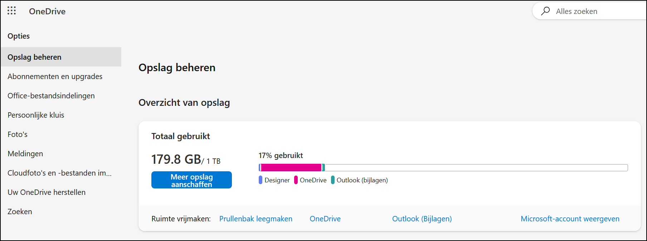The image size is (647, 241).
Task: Select the Opslag beheren sidebar entry
Action: pos(34,57)
